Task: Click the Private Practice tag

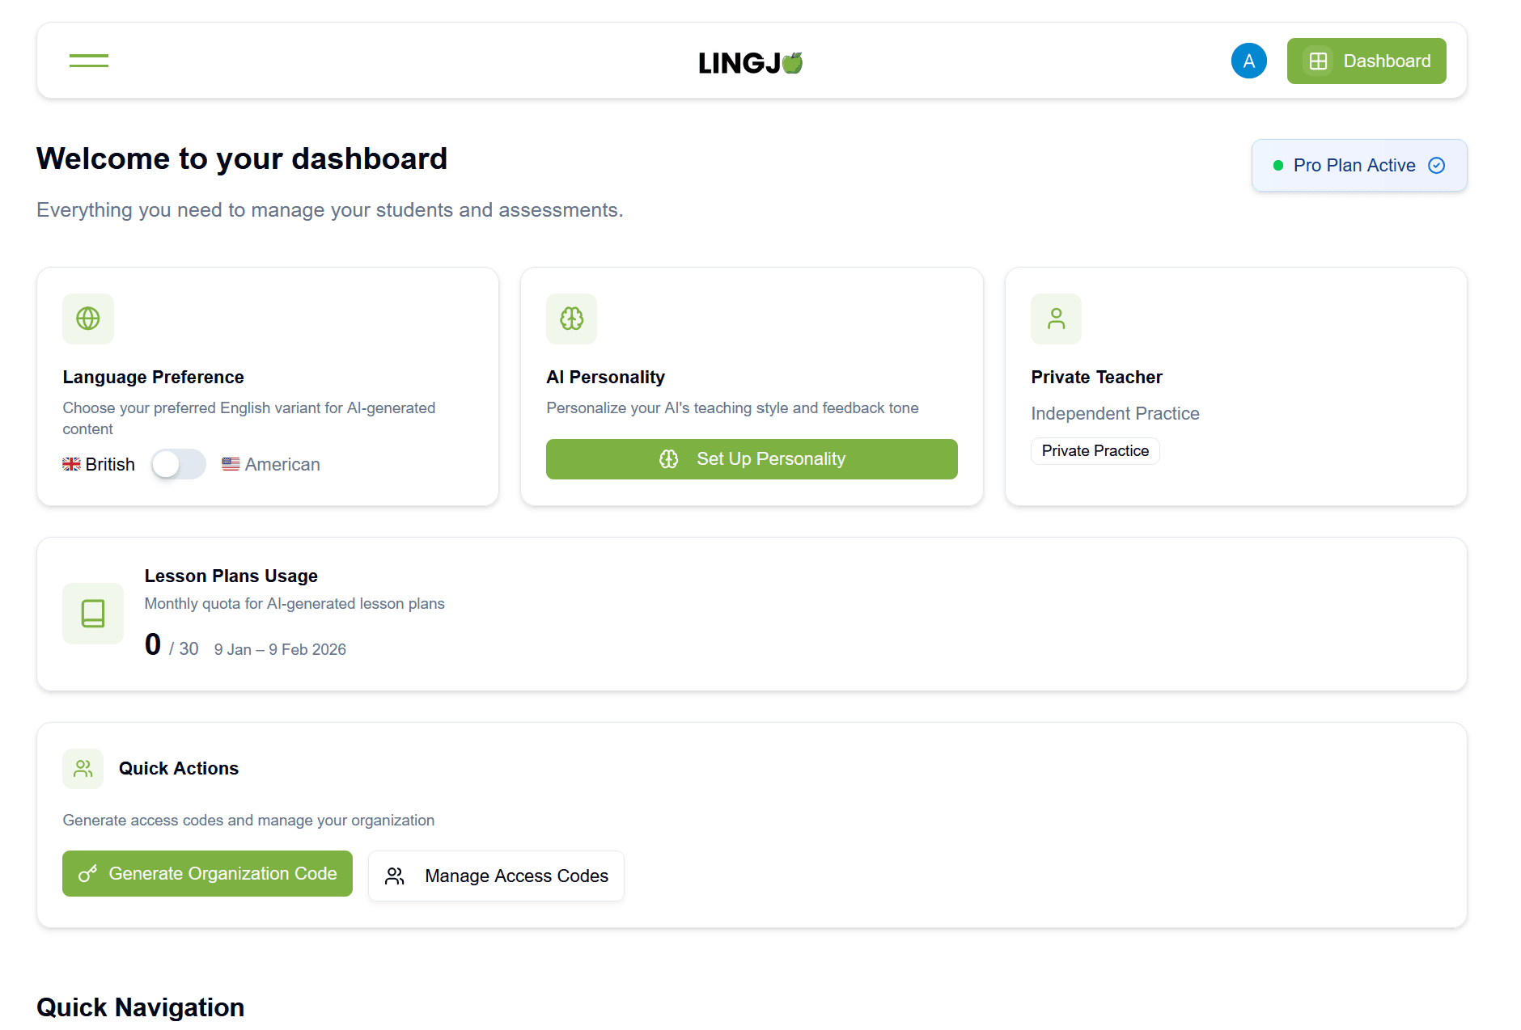Action: click(1095, 451)
